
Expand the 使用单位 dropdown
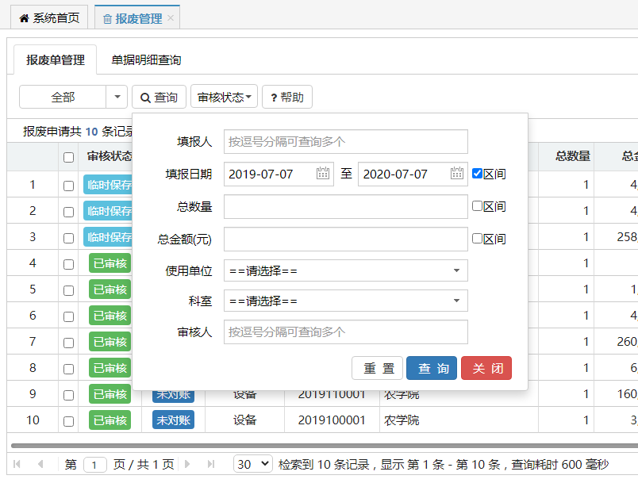(345, 270)
